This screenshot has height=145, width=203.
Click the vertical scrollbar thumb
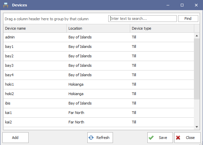coord(197,69)
